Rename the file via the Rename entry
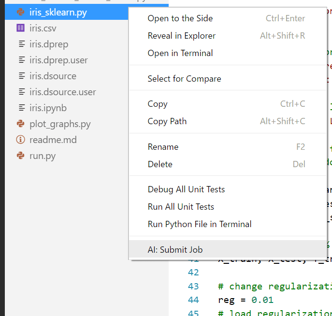The image size is (332, 316). (163, 147)
